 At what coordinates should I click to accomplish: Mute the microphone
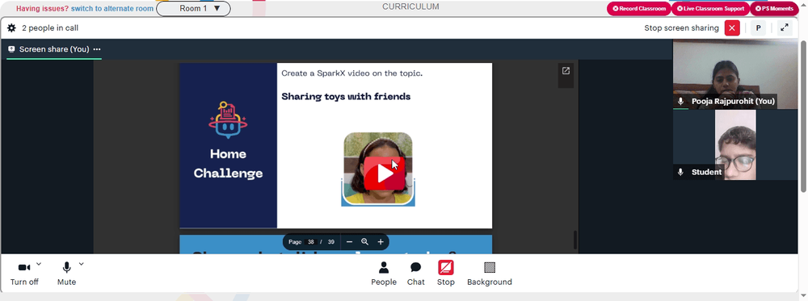point(66,274)
